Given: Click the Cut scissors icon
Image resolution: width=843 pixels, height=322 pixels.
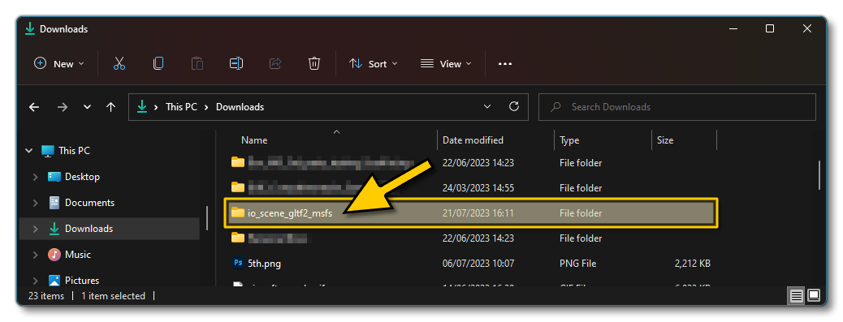Looking at the screenshot, I should tap(119, 63).
